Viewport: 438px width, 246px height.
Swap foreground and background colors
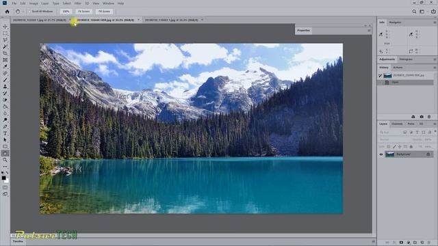pyautogui.click(x=7, y=173)
